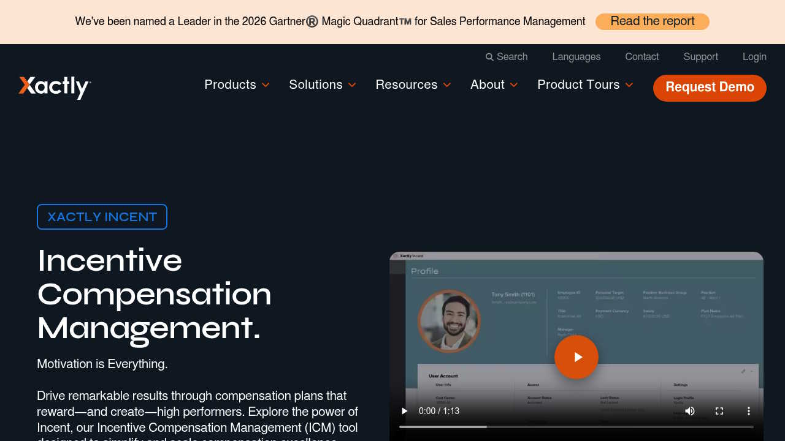Expand Solutions chevron arrow
Image resolution: width=785 pixels, height=441 pixels.
tap(352, 85)
